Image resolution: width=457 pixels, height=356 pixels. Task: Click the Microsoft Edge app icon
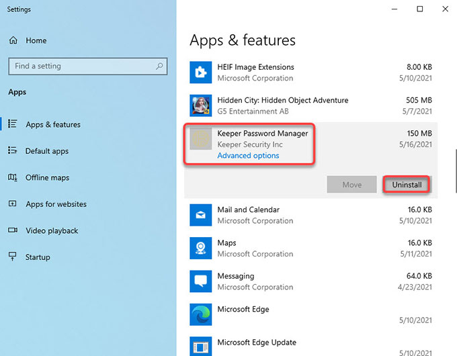coord(200,314)
